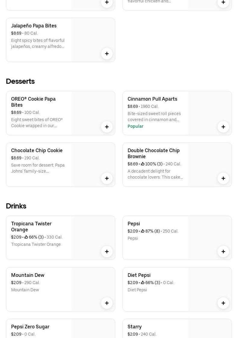Click the Chocolate Chip Cookie title
This screenshot has height=338, width=242.
(x=37, y=150)
